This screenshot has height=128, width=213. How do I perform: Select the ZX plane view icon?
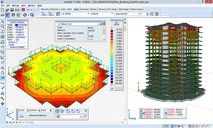68,111
